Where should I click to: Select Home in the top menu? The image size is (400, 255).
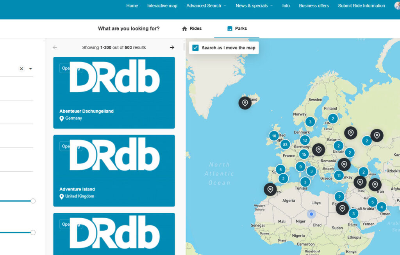[x=132, y=5]
